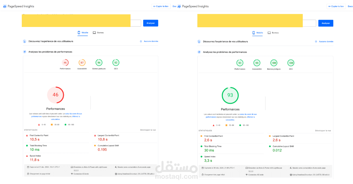Click the desktop icon next to Bureau
Viewport: 353px width, 184px height.
pyautogui.click(x=94, y=33)
